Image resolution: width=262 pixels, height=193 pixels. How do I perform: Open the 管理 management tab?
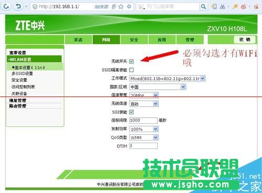190,40
